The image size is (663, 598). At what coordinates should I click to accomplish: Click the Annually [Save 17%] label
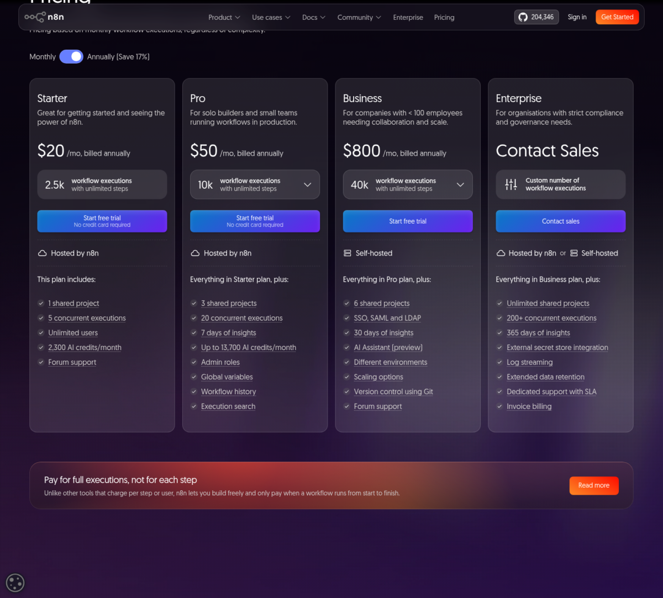(x=118, y=57)
